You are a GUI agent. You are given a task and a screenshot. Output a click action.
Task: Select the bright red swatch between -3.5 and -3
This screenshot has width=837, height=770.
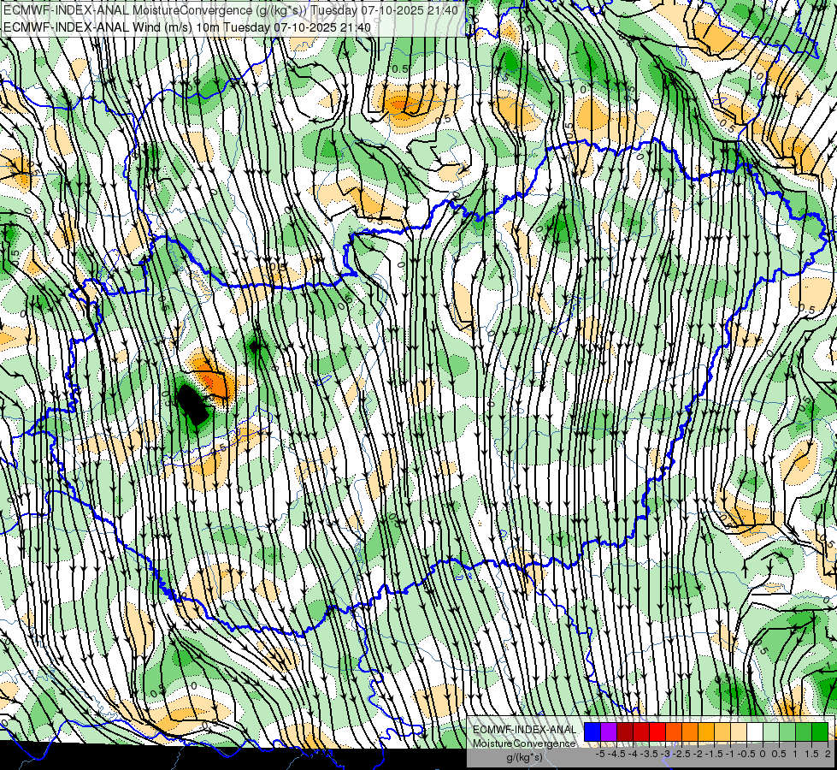pos(657,731)
